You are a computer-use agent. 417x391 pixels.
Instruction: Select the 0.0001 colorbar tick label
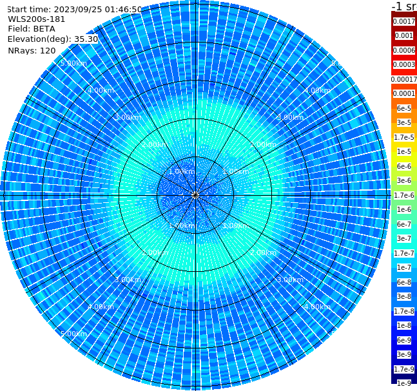click(x=404, y=93)
